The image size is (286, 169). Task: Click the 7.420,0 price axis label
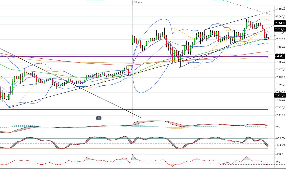coord(281,108)
